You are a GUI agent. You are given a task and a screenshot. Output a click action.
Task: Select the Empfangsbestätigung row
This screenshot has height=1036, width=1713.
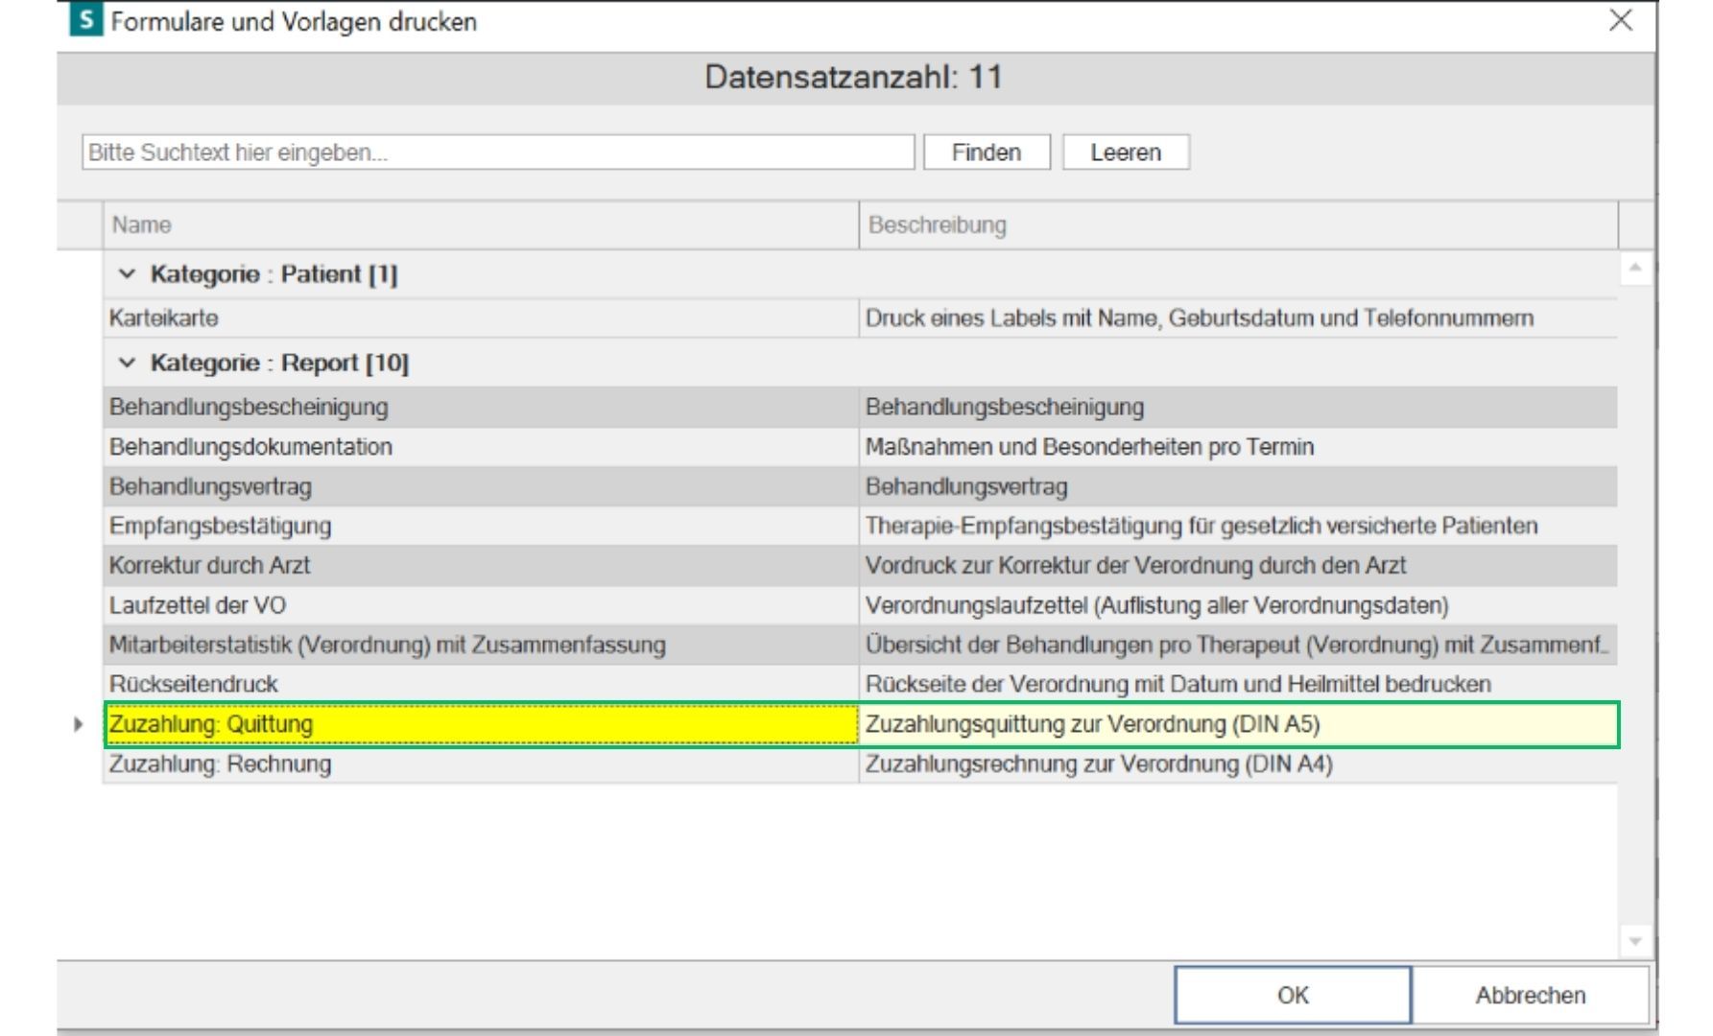tap(860, 526)
